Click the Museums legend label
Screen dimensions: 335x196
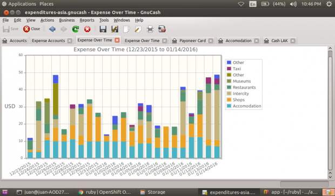coord(242,81)
